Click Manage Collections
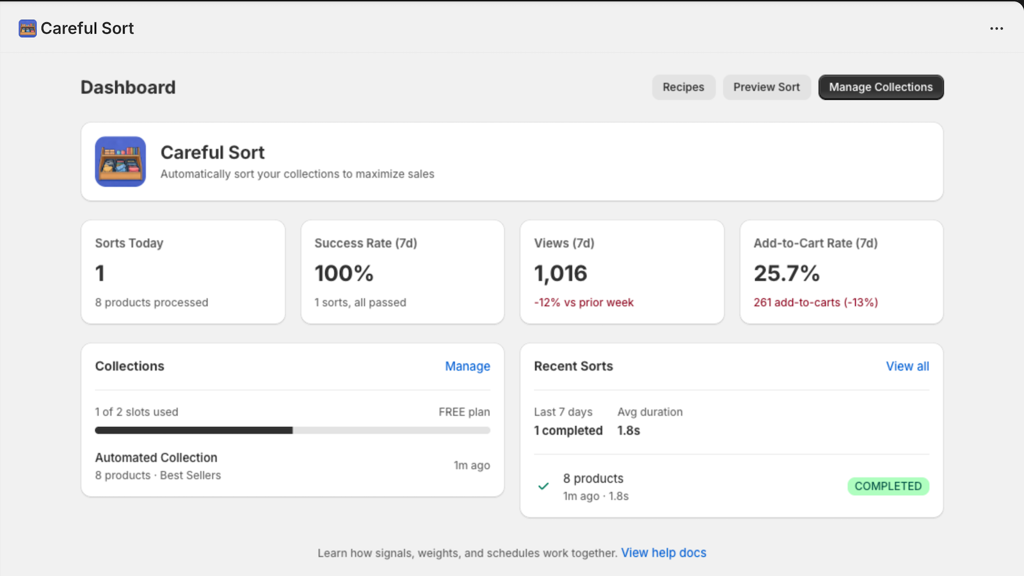Viewport: 1024px width, 576px height. click(881, 87)
